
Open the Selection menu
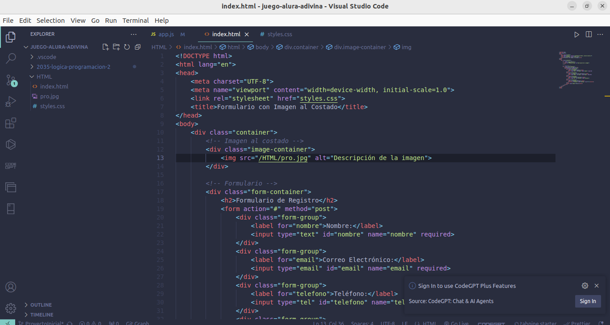click(x=50, y=21)
